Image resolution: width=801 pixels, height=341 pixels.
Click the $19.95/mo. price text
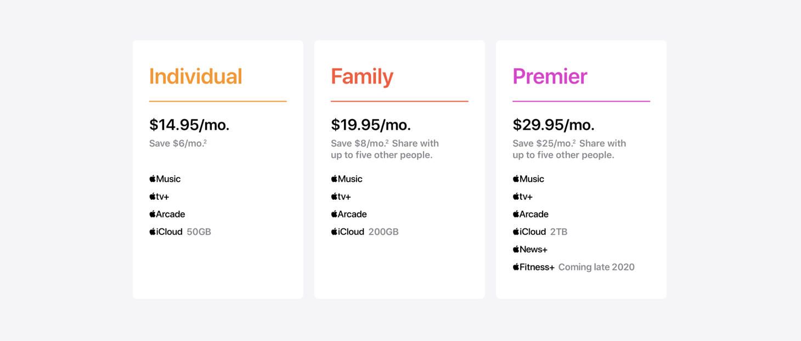click(x=371, y=125)
